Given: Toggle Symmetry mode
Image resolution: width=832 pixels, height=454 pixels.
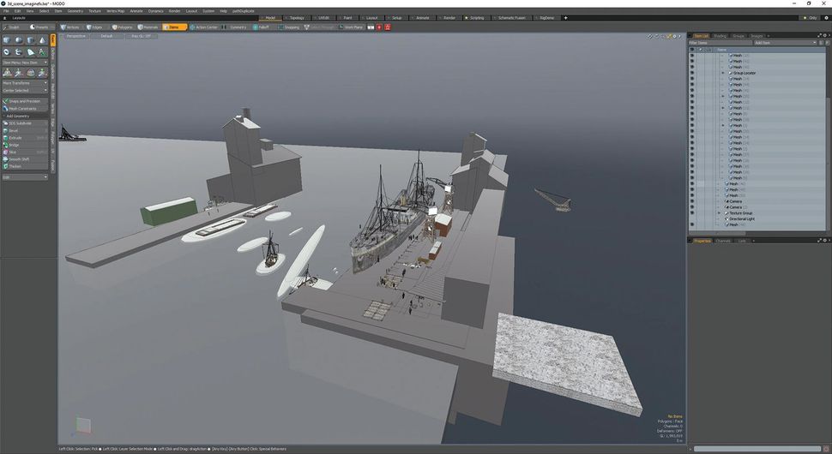Looking at the screenshot, I should [237, 27].
